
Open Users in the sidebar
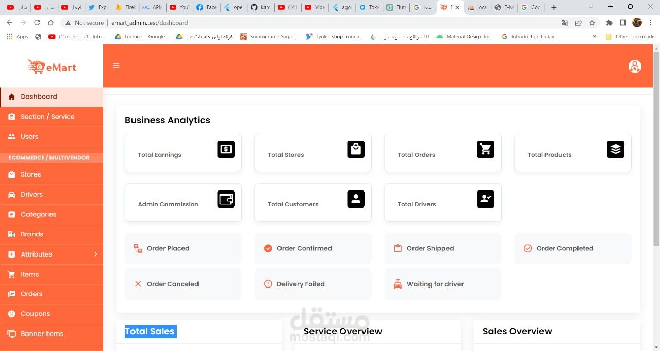pos(52,137)
